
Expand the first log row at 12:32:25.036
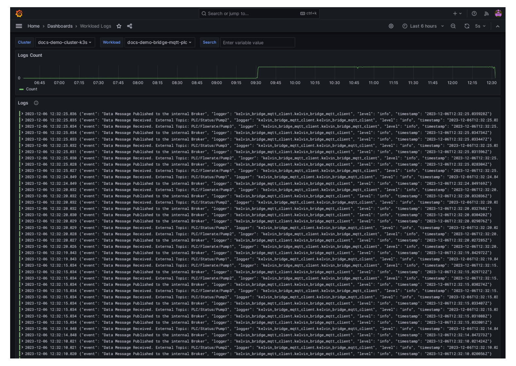click(22, 114)
